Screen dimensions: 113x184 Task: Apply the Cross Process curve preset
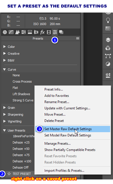tap(22, 81)
